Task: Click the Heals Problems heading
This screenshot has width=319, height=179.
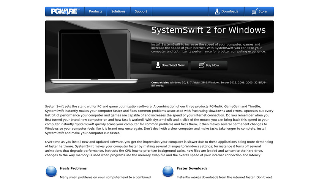Action: click(73, 168)
